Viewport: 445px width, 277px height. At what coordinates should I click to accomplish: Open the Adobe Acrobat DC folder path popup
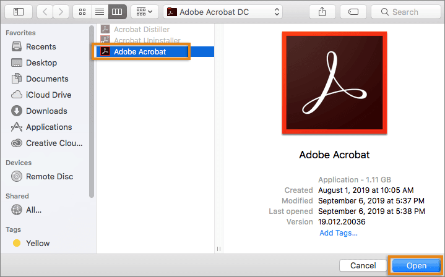(223, 12)
